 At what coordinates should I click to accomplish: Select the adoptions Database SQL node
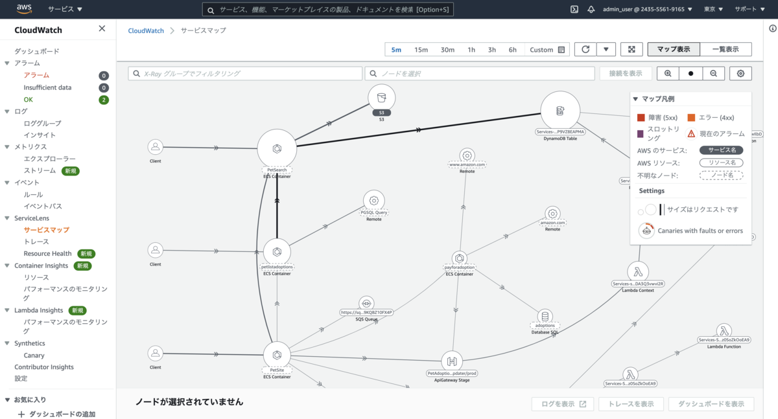tap(545, 317)
